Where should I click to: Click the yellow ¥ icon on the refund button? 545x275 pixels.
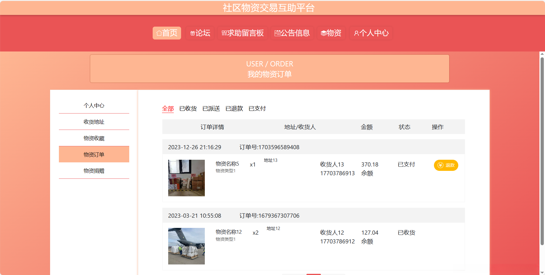(440, 165)
